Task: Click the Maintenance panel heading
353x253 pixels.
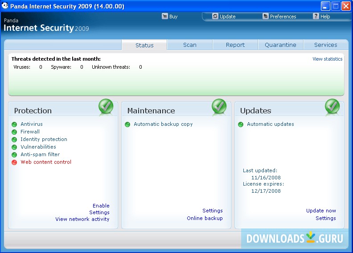Action: point(151,111)
